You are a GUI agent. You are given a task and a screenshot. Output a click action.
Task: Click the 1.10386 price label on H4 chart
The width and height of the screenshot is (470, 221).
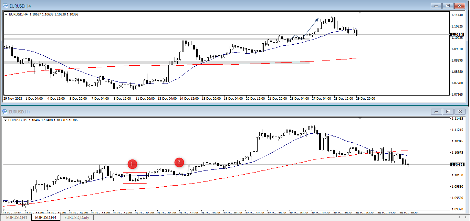point(457,35)
